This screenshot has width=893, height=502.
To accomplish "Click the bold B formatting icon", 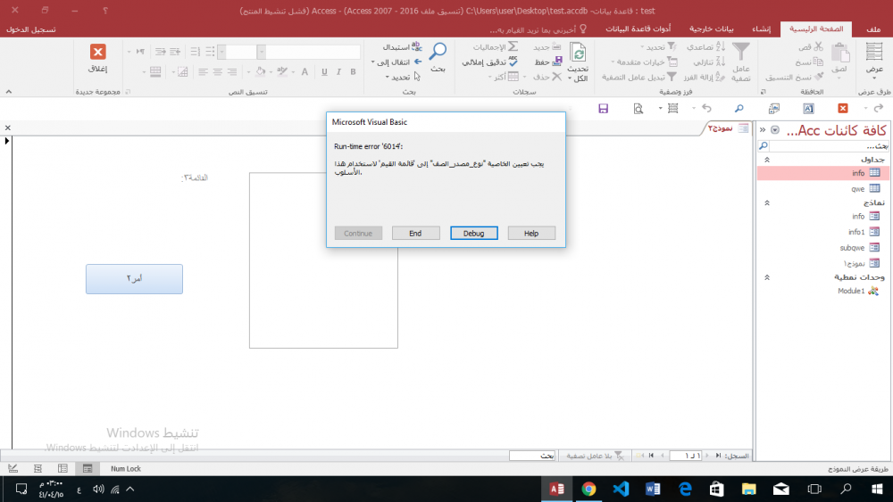I will tap(353, 71).
